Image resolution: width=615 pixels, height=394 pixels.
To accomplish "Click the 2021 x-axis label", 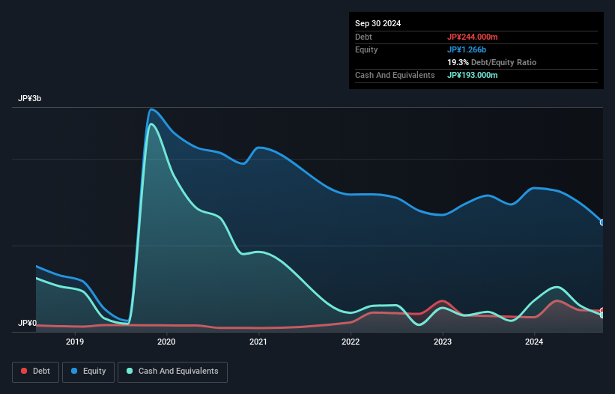I will pyautogui.click(x=258, y=342).
